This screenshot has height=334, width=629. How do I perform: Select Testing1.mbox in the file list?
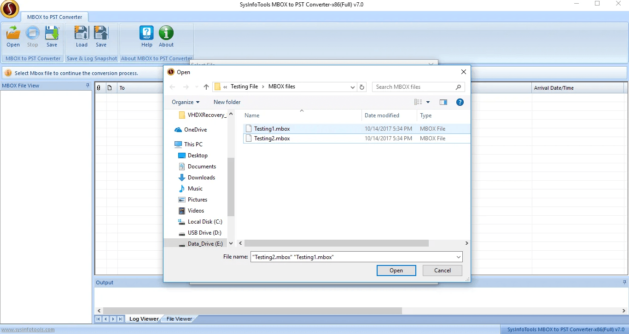(273, 128)
